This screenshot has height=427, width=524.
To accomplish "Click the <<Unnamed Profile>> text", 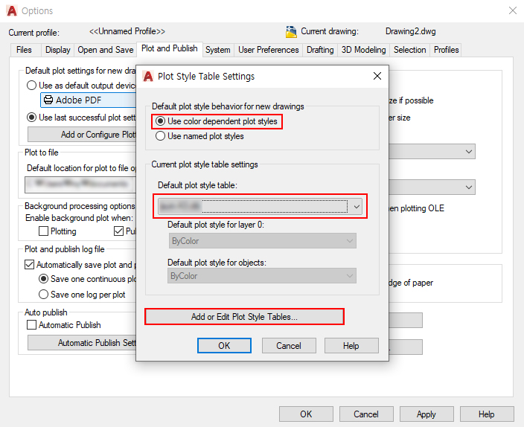I will click(x=127, y=31).
